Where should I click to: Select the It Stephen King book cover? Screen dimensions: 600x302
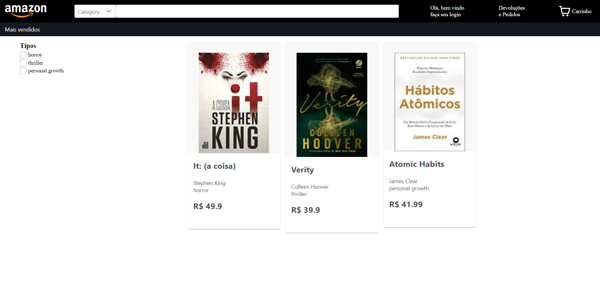tap(234, 103)
